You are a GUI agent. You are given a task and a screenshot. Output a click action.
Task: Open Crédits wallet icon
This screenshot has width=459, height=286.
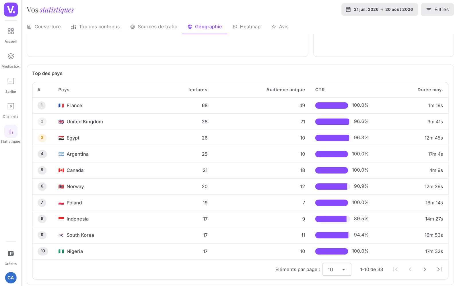(11, 254)
